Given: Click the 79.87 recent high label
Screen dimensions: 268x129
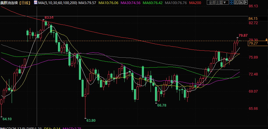Looking at the screenshot, I should click(x=243, y=36).
